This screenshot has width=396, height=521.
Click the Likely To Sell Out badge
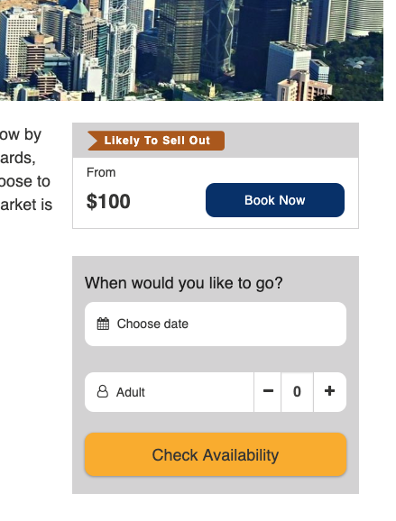pos(156,141)
